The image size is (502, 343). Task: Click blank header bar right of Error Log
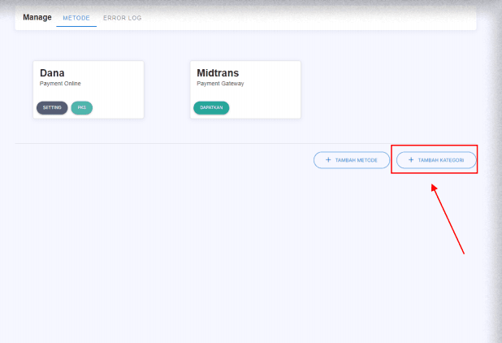pos(309,18)
